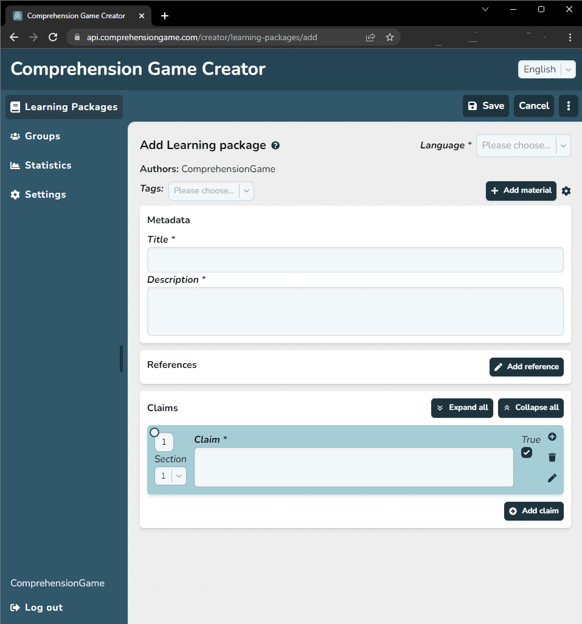The height and width of the screenshot is (624, 582).
Task: Click inside the Title input field
Action: point(355,259)
